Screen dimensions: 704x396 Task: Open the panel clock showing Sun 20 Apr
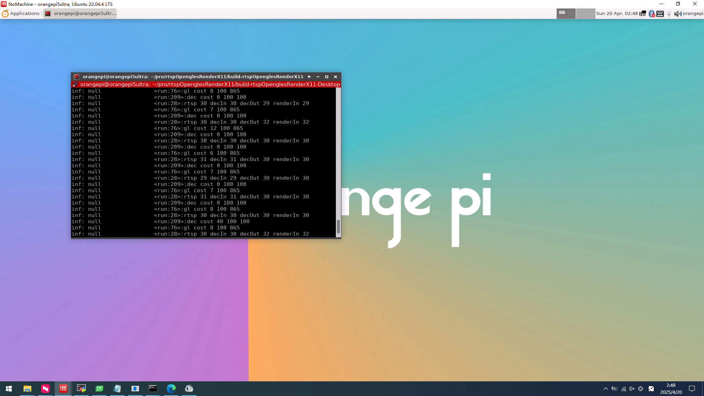617,14
